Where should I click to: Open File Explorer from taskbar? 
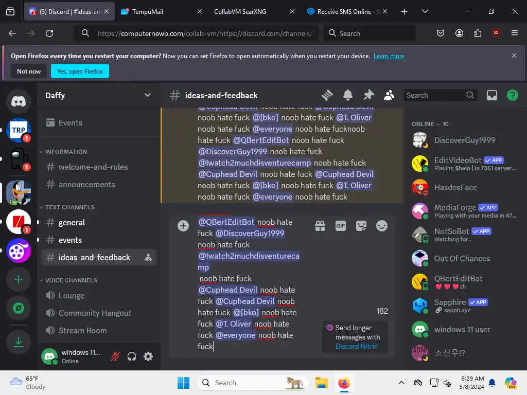click(x=321, y=383)
